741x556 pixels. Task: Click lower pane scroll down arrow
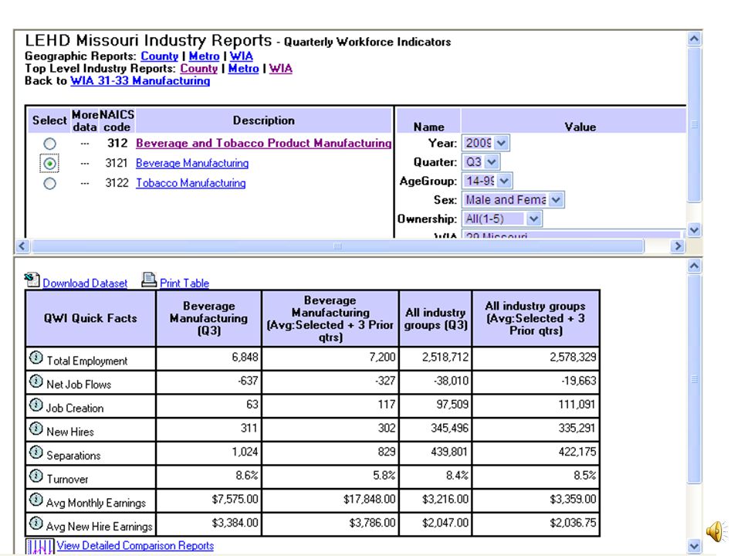pos(694,547)
